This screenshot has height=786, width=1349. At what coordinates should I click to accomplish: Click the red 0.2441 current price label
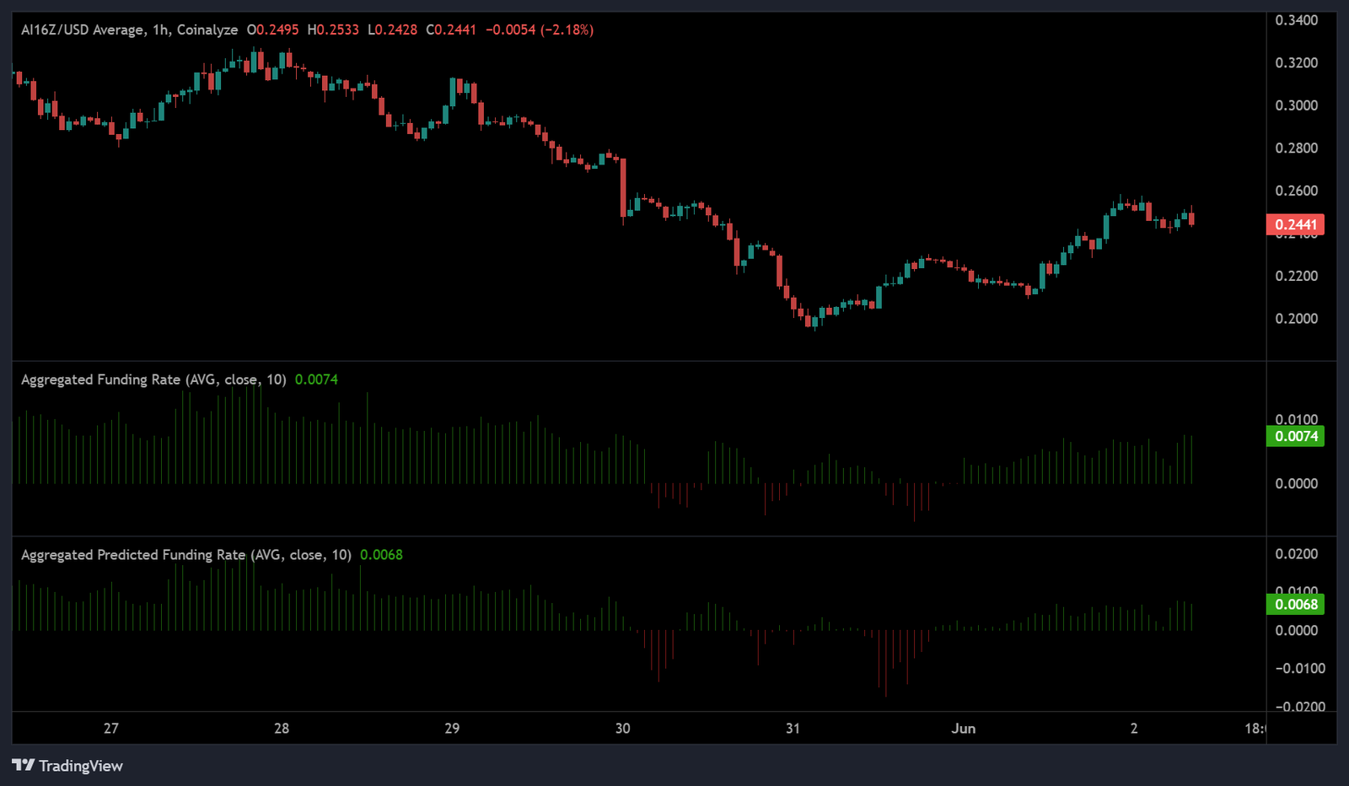point(1295,224)
